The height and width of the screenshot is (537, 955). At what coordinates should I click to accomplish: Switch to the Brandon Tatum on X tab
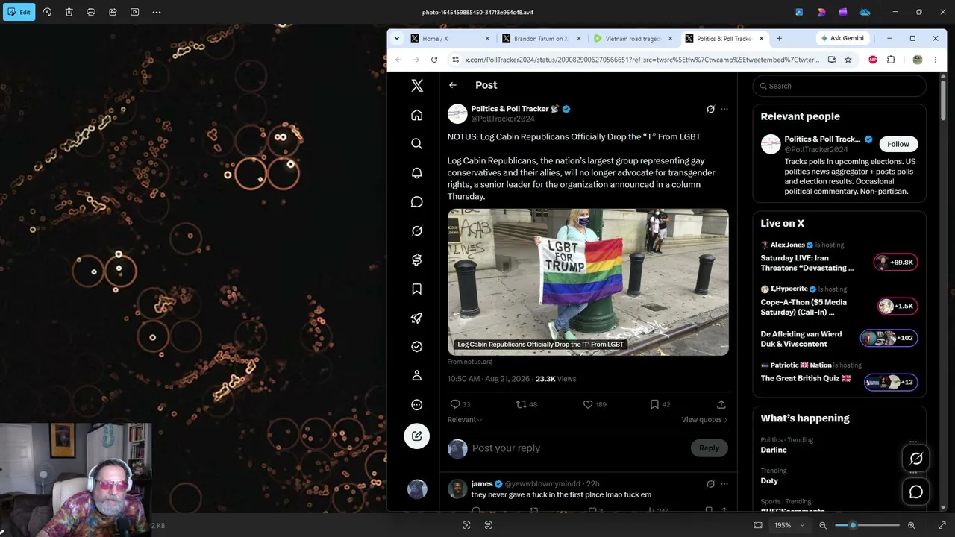point(542,39)
